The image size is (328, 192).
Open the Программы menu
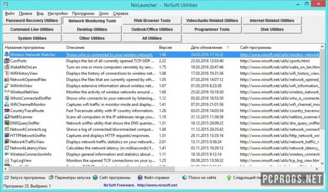point(83,14)
